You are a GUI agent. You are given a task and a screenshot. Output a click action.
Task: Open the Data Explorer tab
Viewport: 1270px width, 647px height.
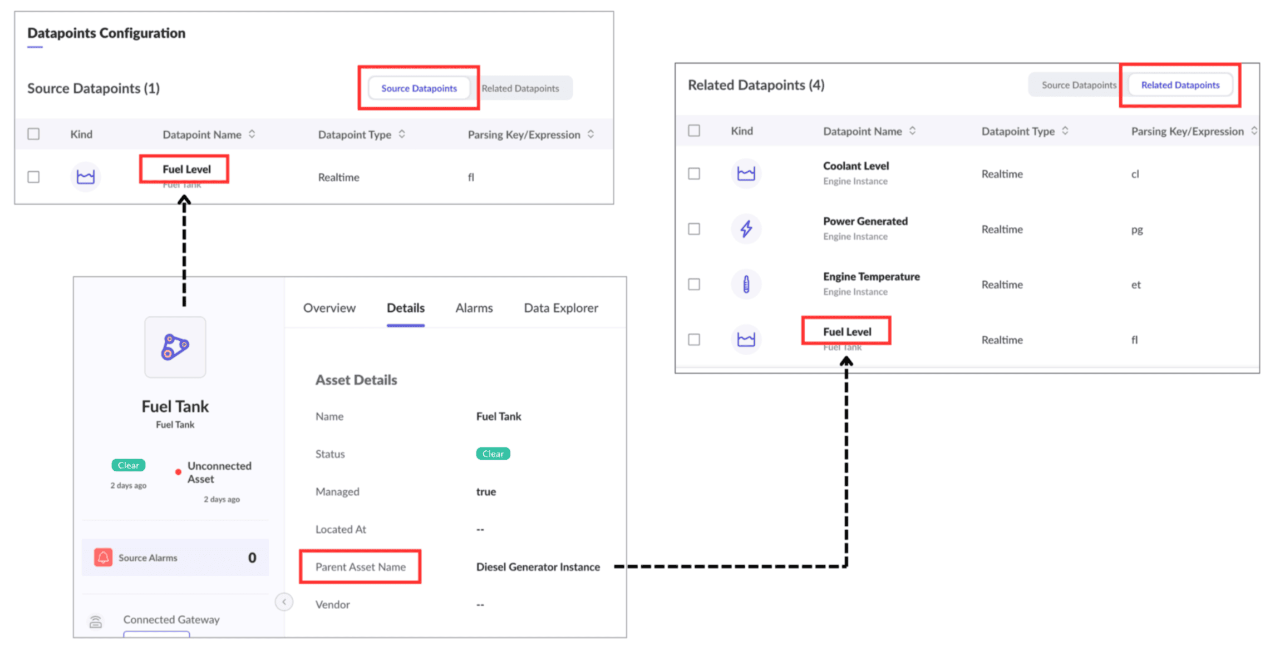(560, 308)
